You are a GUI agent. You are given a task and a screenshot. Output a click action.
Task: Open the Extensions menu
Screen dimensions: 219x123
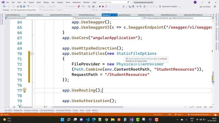[77, 2]
